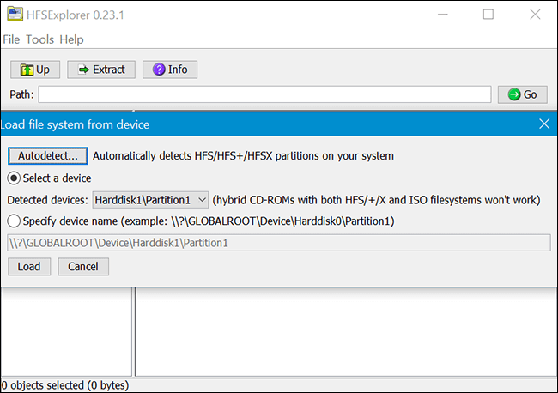This screenshot has width=558, height=393.
Task: Minimize the HFSExplorer window
Action: tap(442, 15)
